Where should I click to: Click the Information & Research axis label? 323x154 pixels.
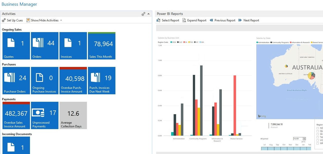(217, 140)
